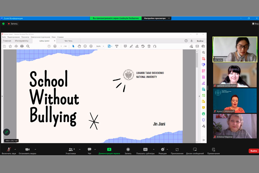The image size is (259, 173).
Task: Unmute microphone with Включить звук
Action: [9, 149]
